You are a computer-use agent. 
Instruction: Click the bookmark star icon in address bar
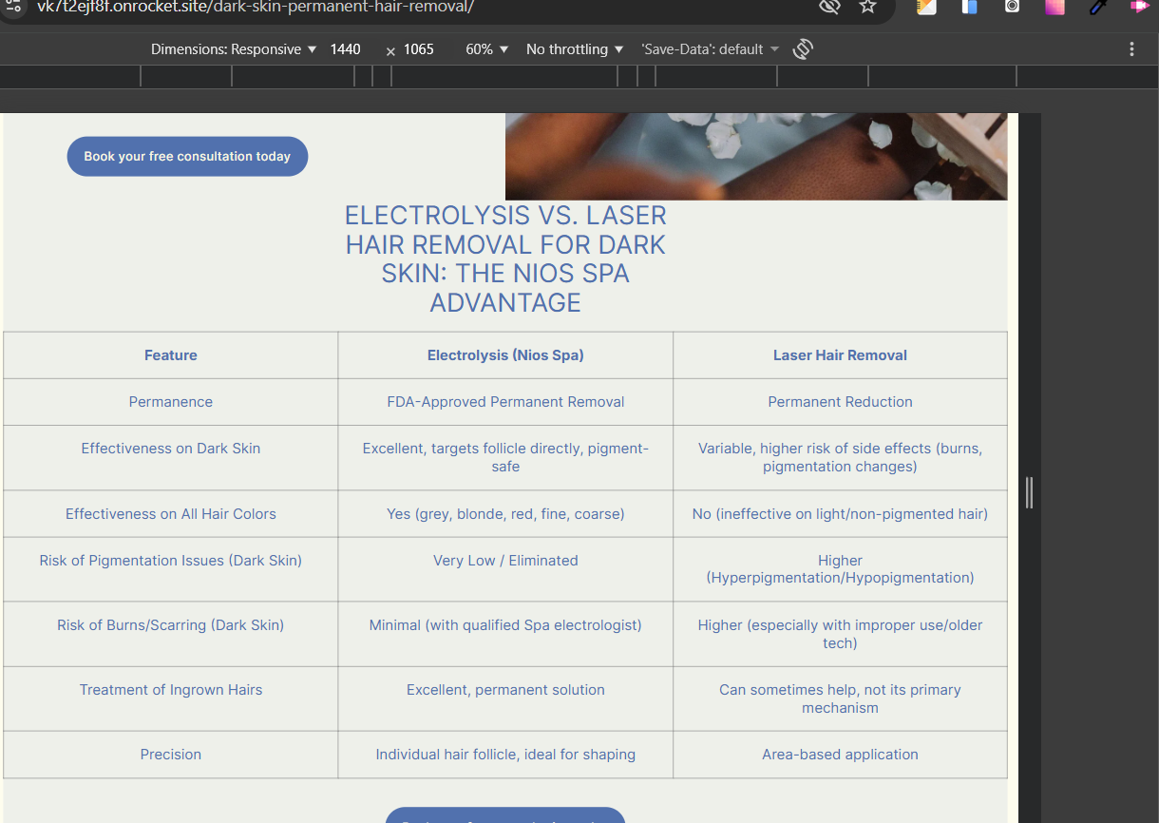tap(867, 7)
